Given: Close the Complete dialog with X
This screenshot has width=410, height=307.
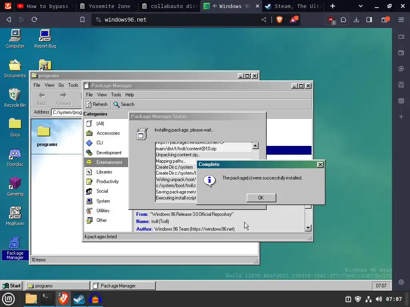Looking at the screenshot, I should tap(320, 164).
